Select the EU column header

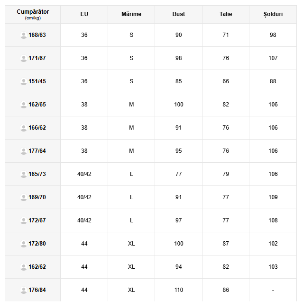coord(84,14)
